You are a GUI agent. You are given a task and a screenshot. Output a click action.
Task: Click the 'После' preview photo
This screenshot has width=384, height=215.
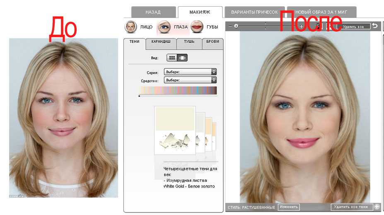point(305,117)
